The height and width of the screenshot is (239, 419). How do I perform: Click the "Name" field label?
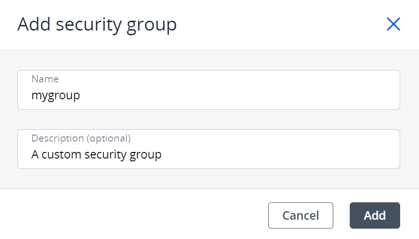(x=45, y=79)
